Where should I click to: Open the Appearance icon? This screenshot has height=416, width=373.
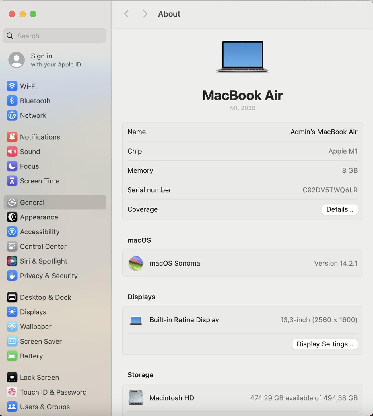12,217
